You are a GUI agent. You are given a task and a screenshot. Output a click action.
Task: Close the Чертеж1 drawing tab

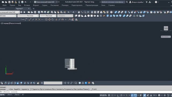[29, 8]
